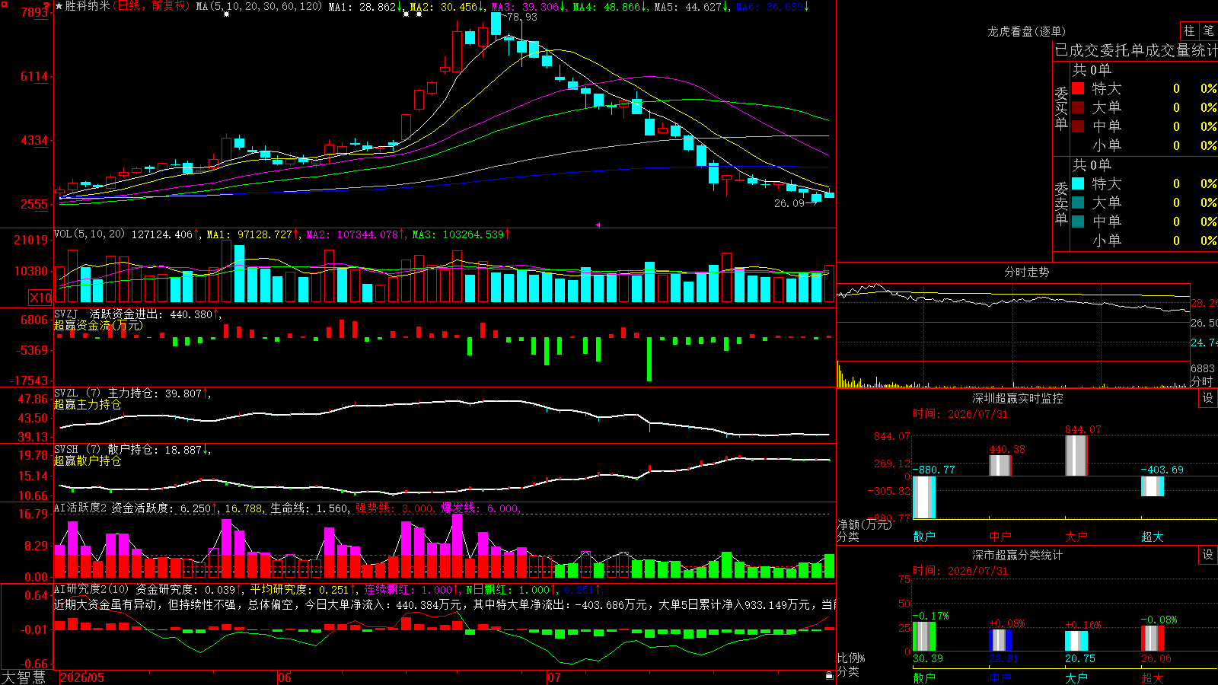This screenshot has height=685, width=1218.
Task: Click the star marker under MA(5,10,20 label
Action: tap(226, 14)
